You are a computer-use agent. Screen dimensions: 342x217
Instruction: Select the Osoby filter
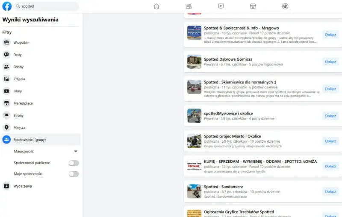[x=41, y=67]
